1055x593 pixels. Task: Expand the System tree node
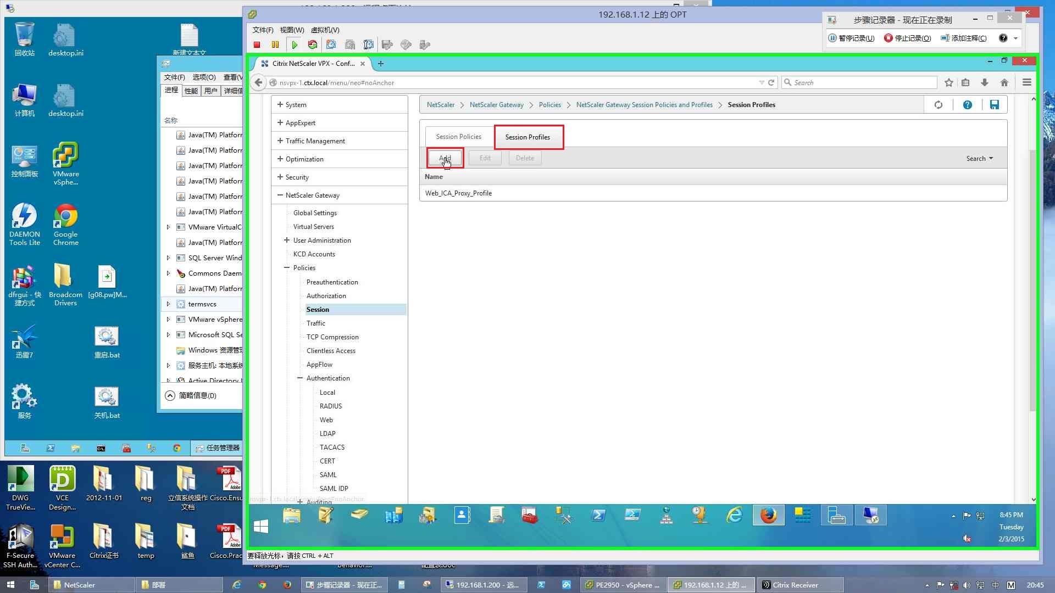point(280,104)
